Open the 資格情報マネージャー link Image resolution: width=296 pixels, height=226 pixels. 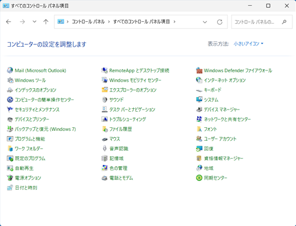tap(224, 159)
